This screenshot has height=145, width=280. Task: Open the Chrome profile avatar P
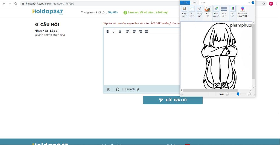(271, 4)
